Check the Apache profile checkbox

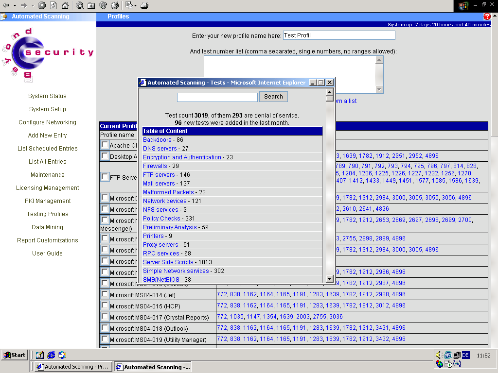point(105,145)
